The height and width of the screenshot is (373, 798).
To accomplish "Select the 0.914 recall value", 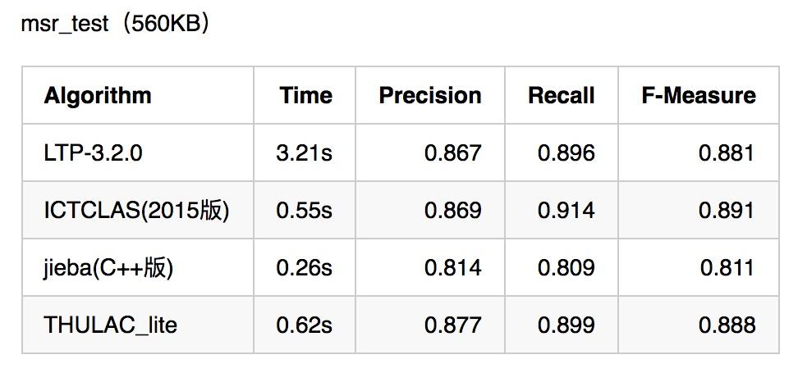I will 566,211.
